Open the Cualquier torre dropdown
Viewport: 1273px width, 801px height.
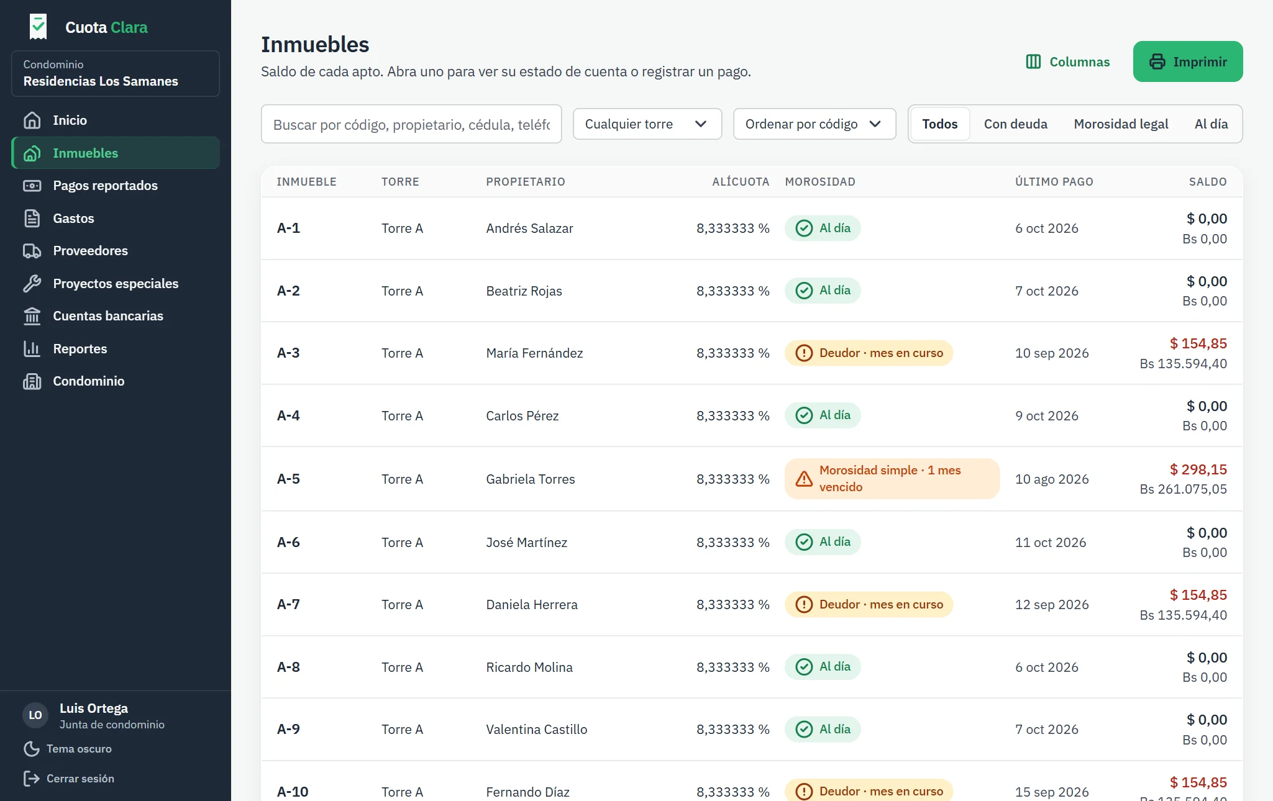[x=647, y=124]
